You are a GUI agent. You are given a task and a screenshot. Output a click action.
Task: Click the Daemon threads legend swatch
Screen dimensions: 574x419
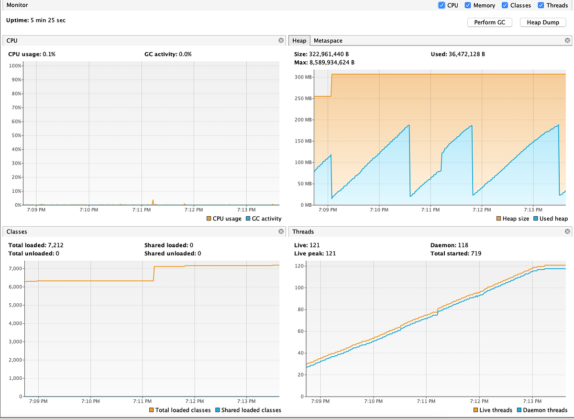pos(519,410)
